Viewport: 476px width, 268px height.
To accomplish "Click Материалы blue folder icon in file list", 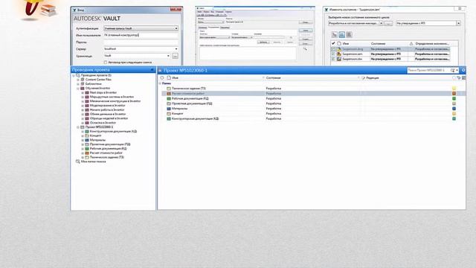I will coord(169,109).
